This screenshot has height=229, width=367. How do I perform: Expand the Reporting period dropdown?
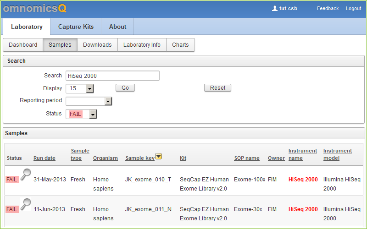108,101
